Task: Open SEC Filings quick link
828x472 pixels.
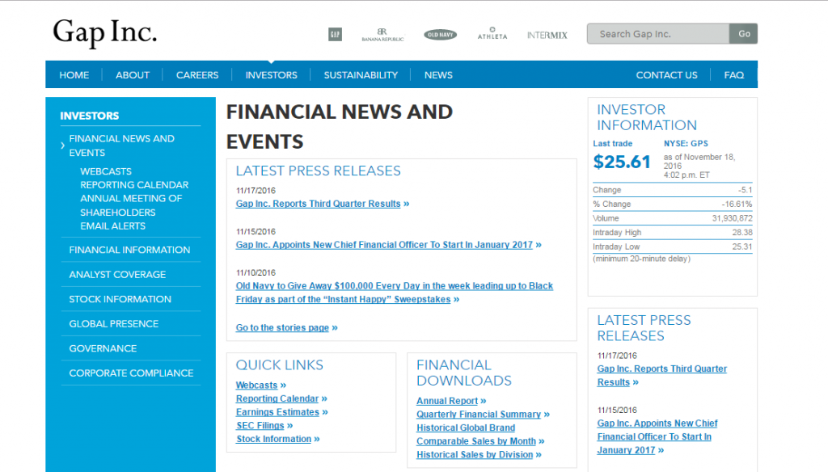Action: click(260, 425)
